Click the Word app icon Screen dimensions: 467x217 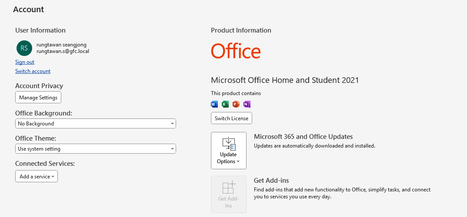(x=214, y=104)
